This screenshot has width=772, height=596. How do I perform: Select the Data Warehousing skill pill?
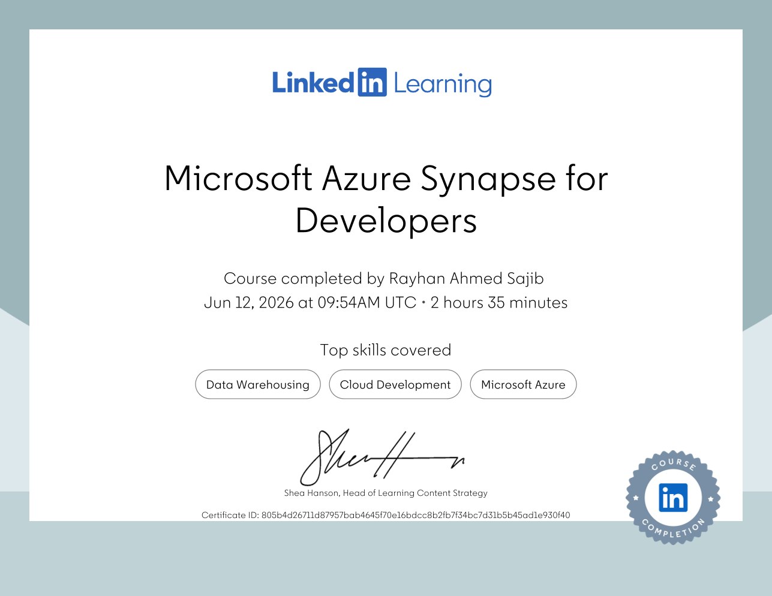pos(258,384)
